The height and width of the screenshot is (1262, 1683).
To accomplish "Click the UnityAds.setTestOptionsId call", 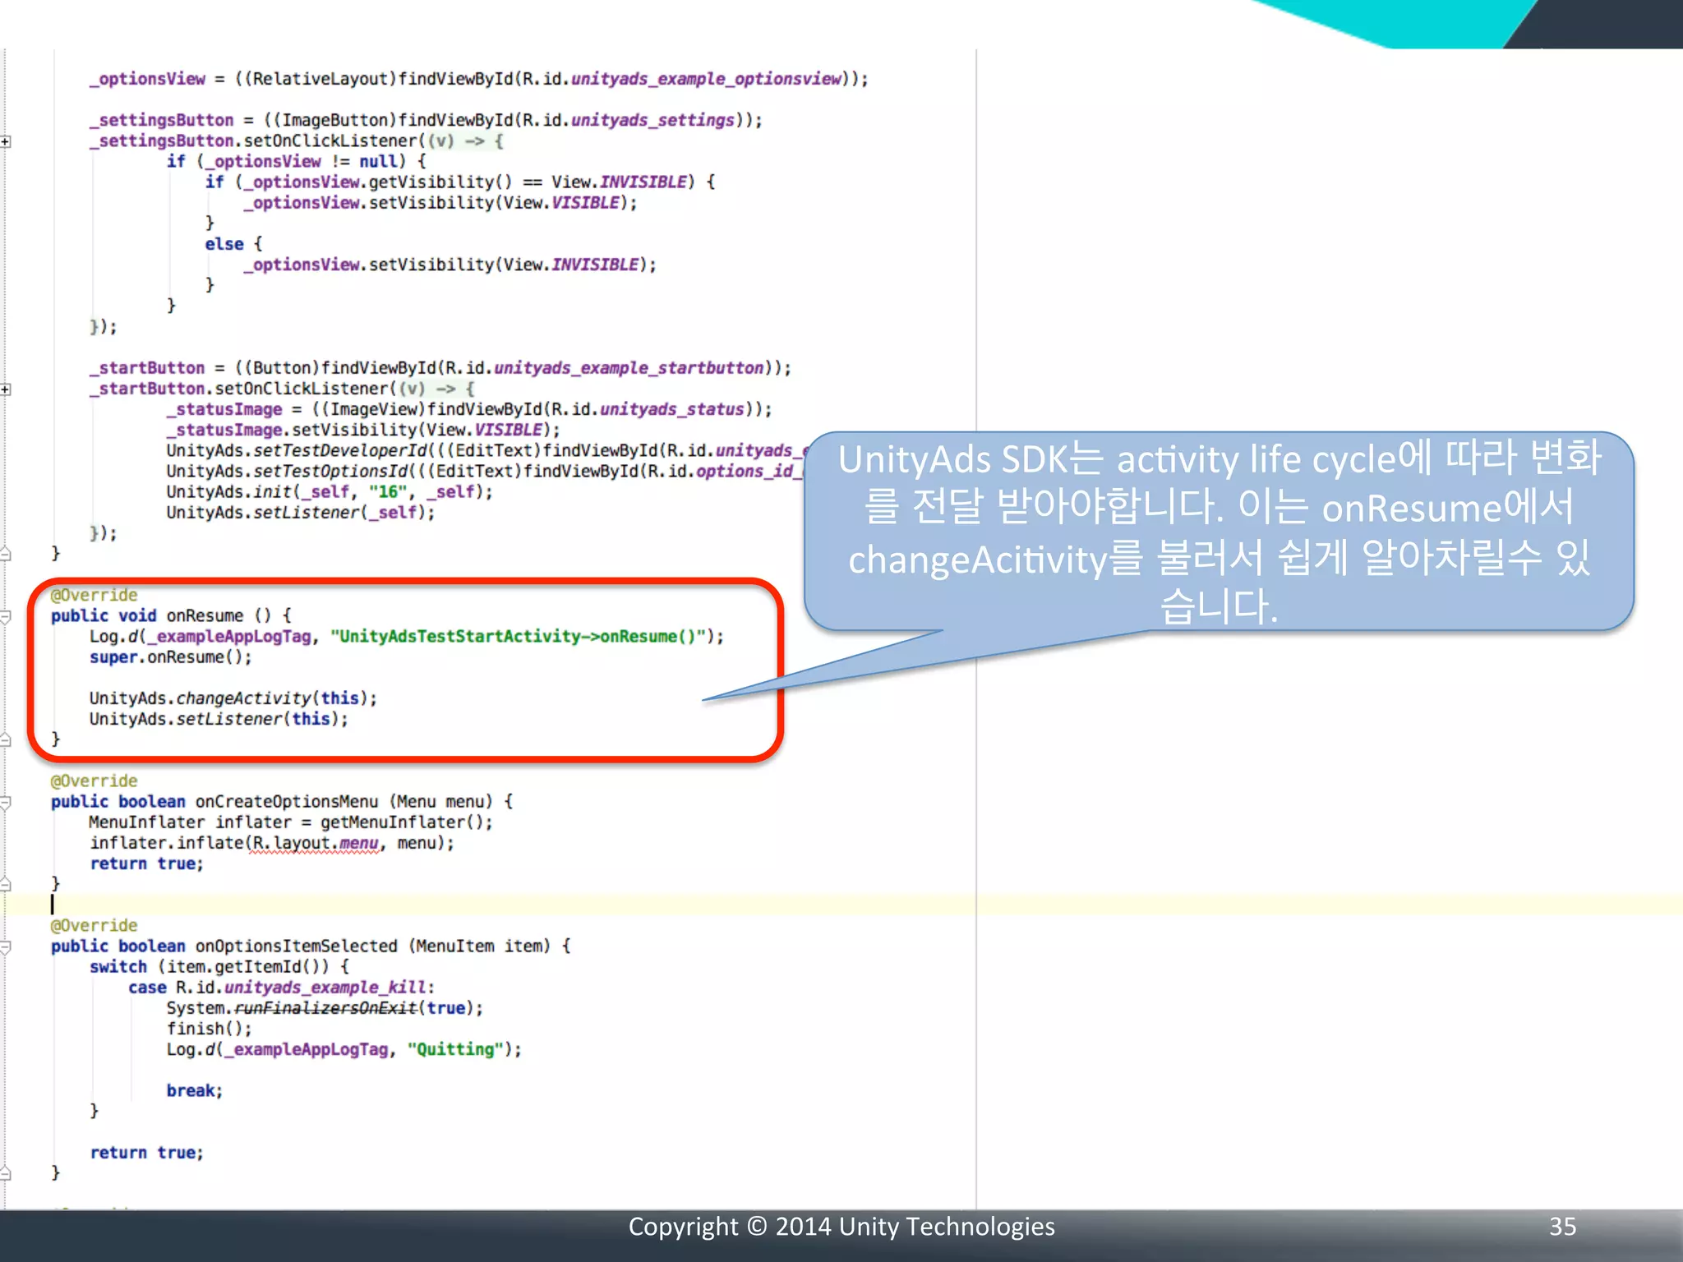I will point(485,471).
